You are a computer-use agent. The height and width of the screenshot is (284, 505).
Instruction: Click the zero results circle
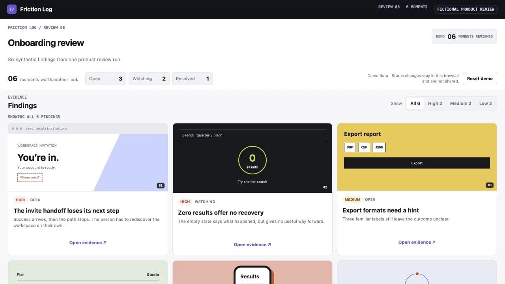pos(252,160)
